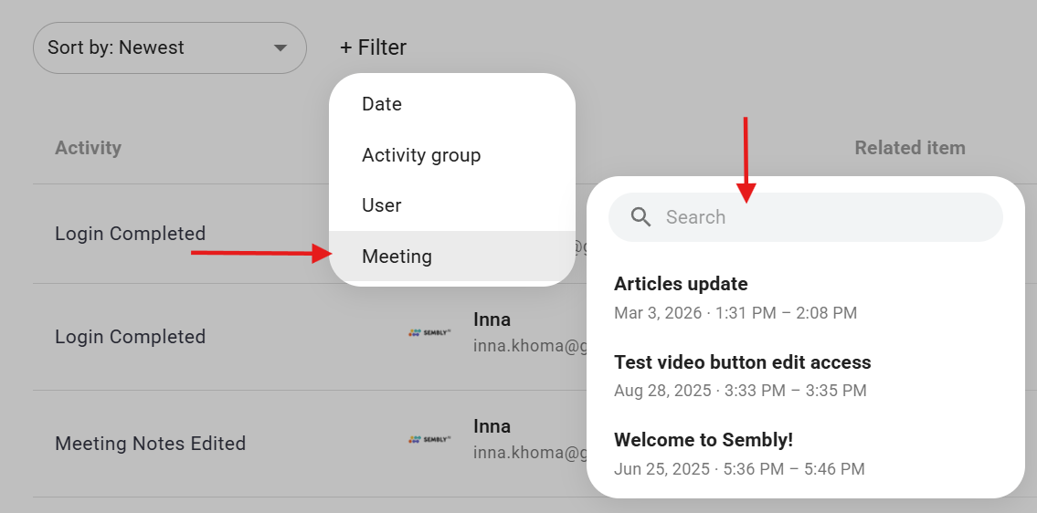Image resolution: width=1037 pixels, height=513 pixels.
Task: Pick the Welcome to Sembly! meeting
Action: tap(703, 440)
